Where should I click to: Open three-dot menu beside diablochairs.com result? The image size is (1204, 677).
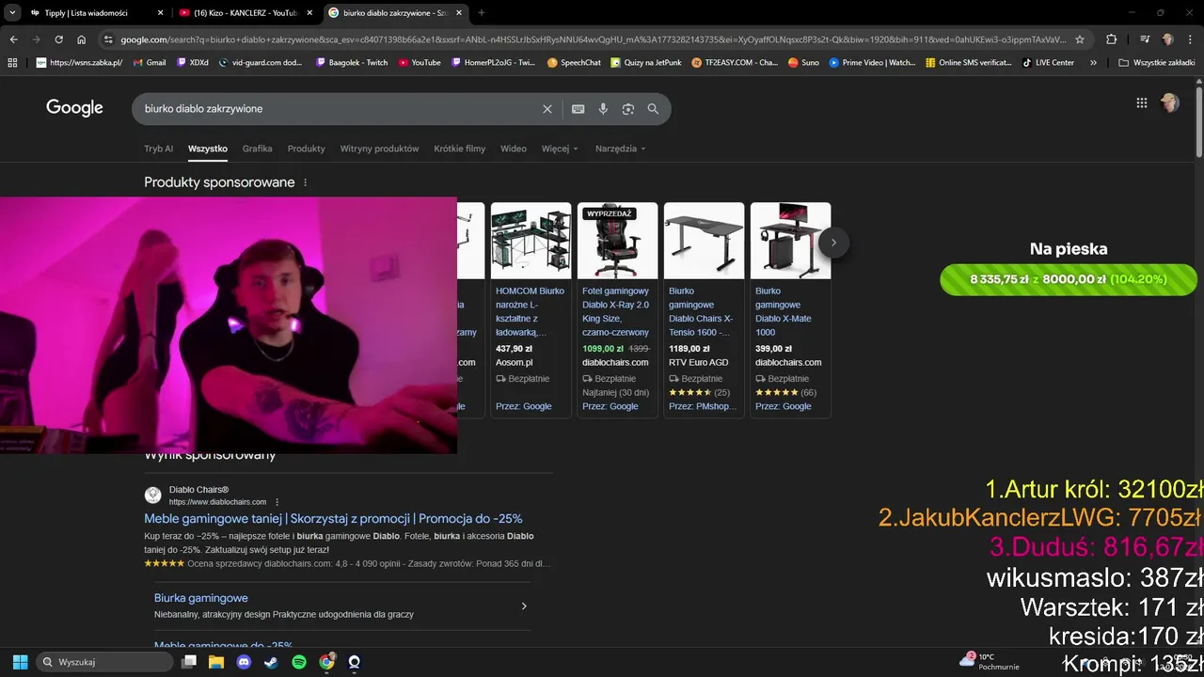(x=277, y=502)
